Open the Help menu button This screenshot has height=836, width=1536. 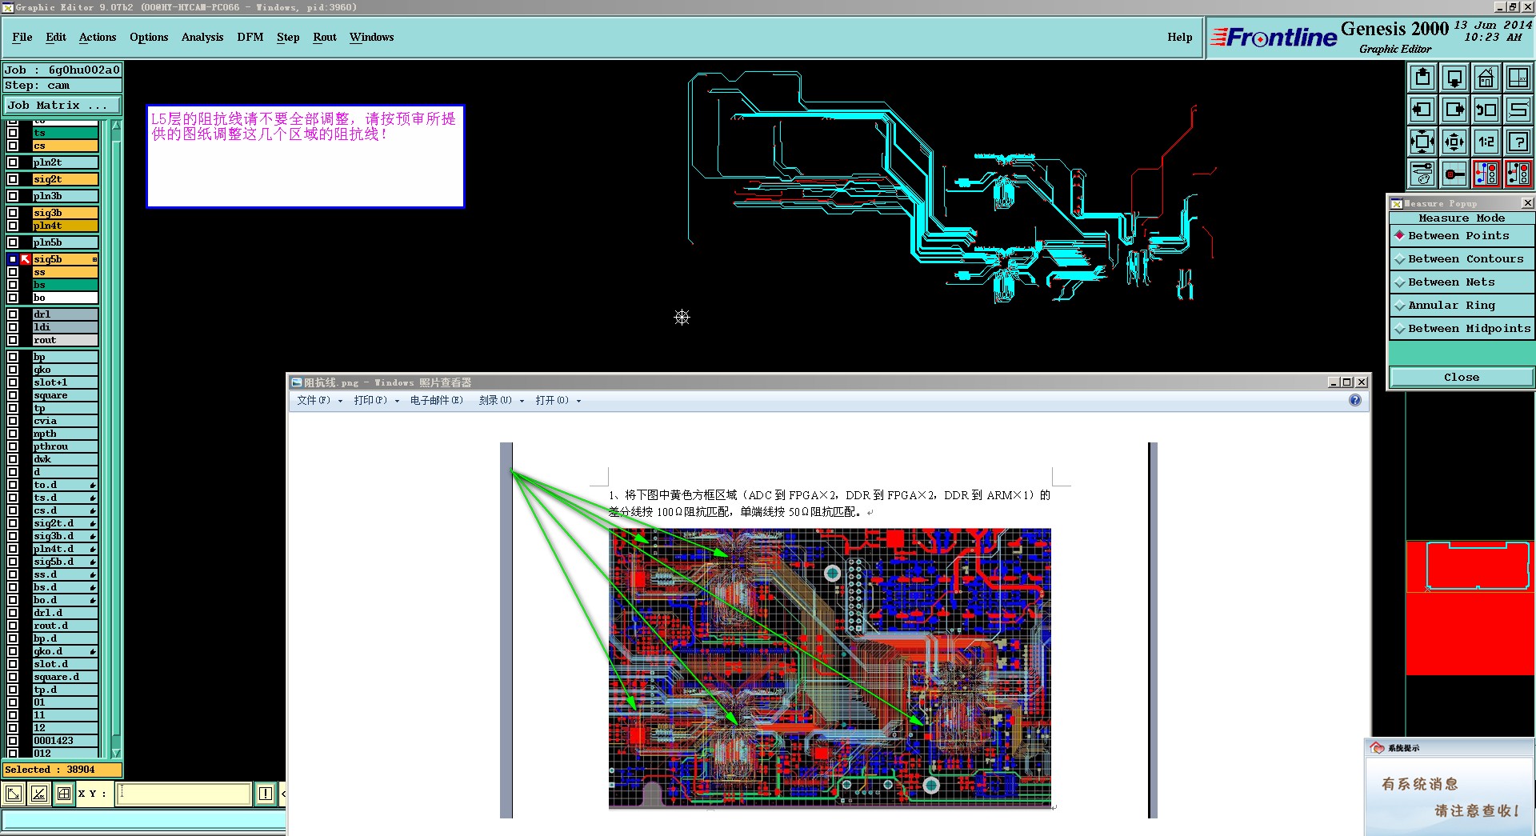click(1179, 38)
